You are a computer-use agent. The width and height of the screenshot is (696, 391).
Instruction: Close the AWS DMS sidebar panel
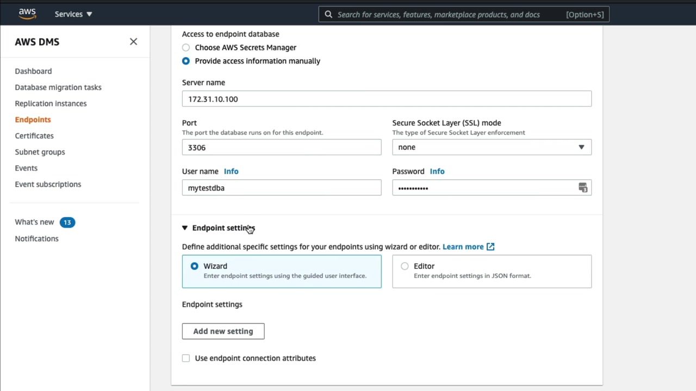133,42
